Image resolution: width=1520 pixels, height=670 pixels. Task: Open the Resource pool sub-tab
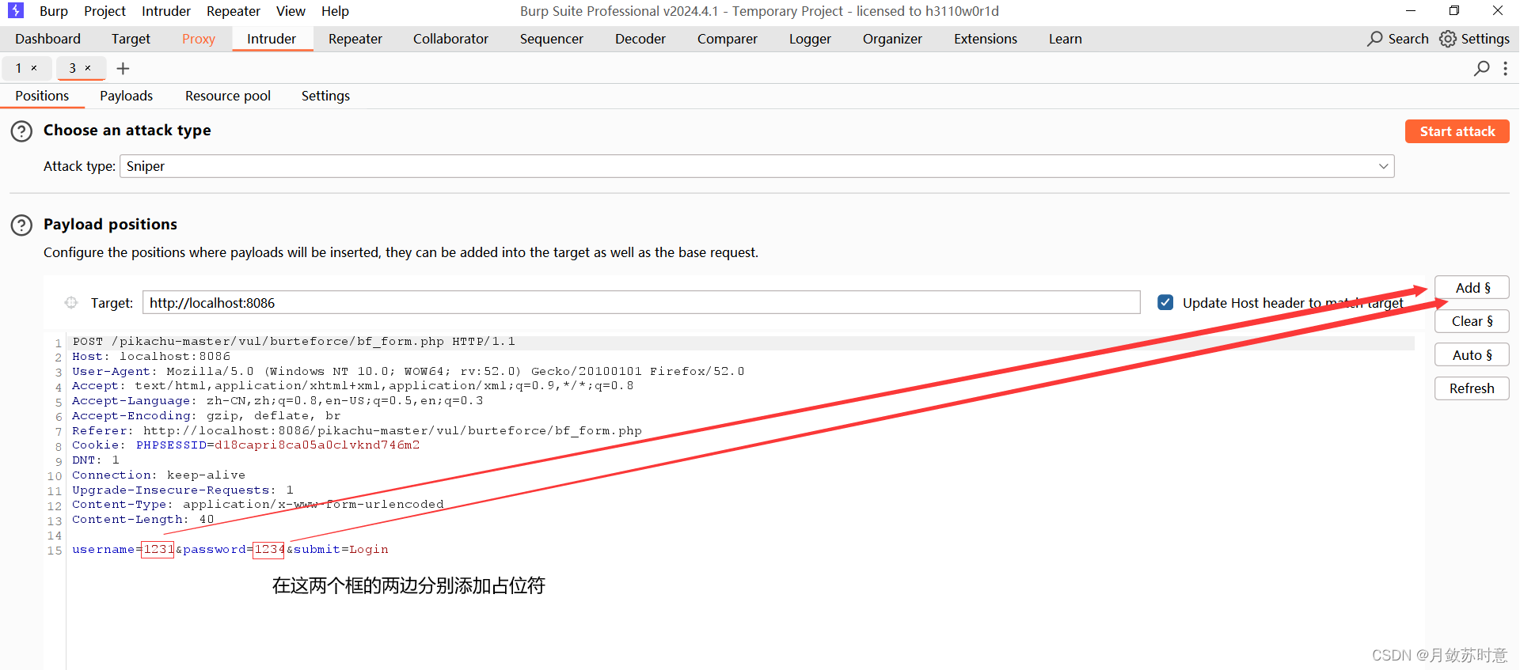(228, 96)
